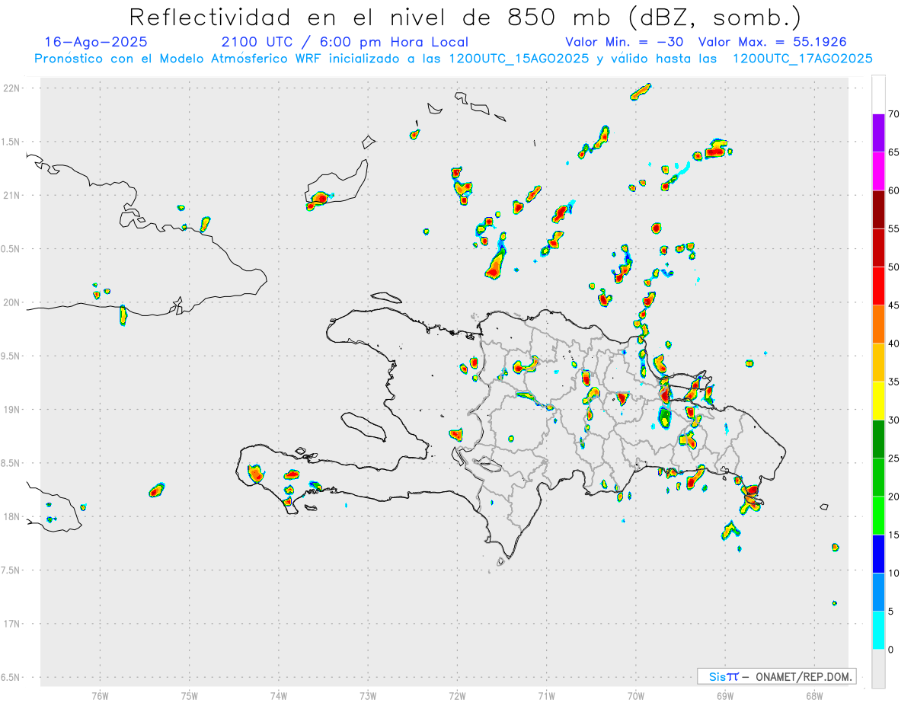Select the 'Valor Max. = 55.1926' text
This screenshot has width=914, height=706.
(772, 42)
